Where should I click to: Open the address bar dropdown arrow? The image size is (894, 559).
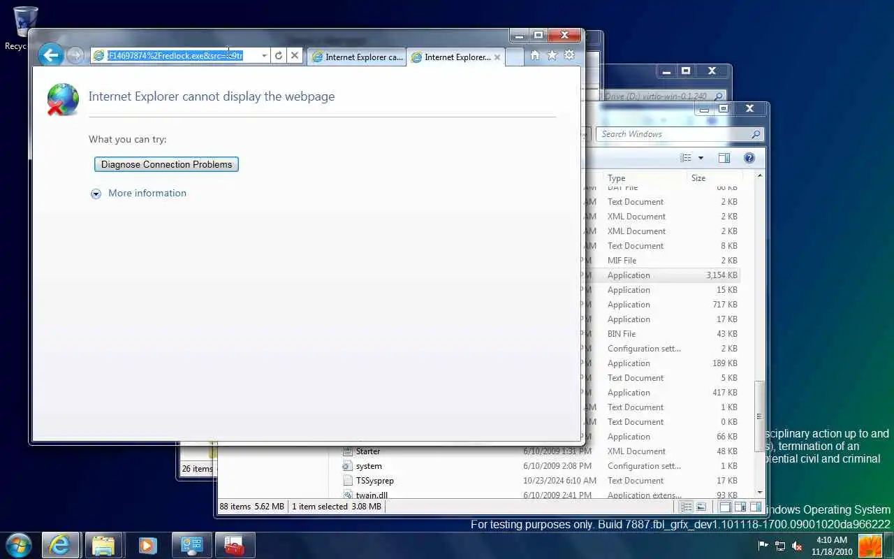(x=264, y=56)
